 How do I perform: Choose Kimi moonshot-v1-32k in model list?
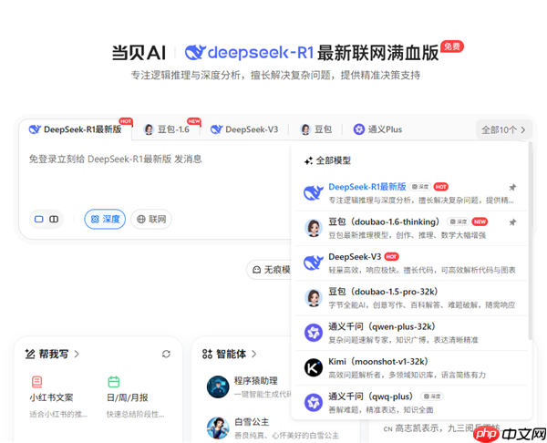pyautogui.click(x=412, y=367)
